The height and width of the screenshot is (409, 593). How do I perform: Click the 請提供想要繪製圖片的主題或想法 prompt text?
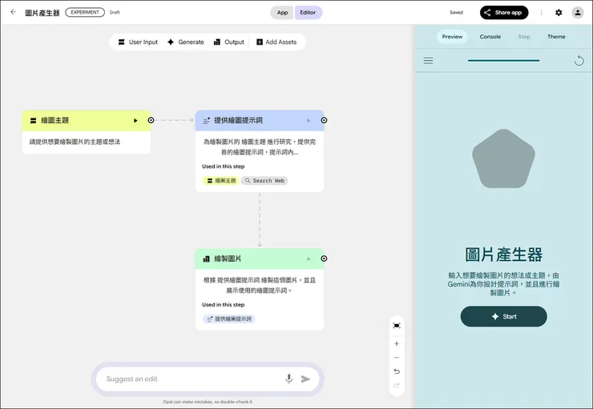[75, 142]
